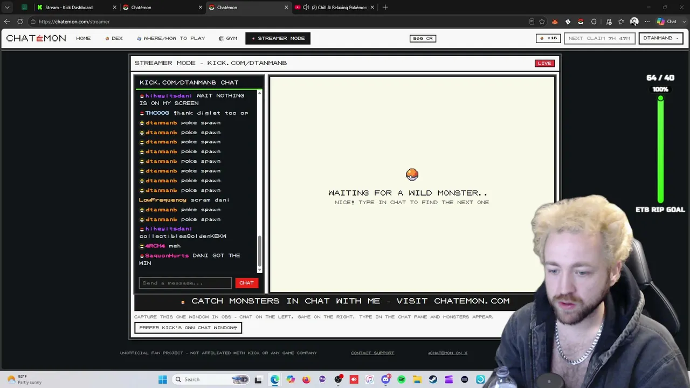Image resolution: width=690 pixels, height=388 pixels.
Task: Switch to the first Chatémon tab
Action: click(162, 7)
